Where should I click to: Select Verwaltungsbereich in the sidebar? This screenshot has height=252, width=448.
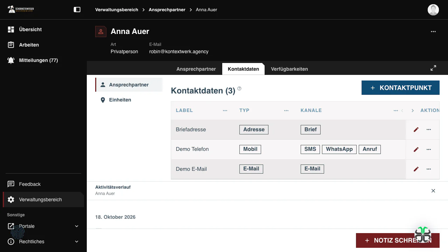43,199
